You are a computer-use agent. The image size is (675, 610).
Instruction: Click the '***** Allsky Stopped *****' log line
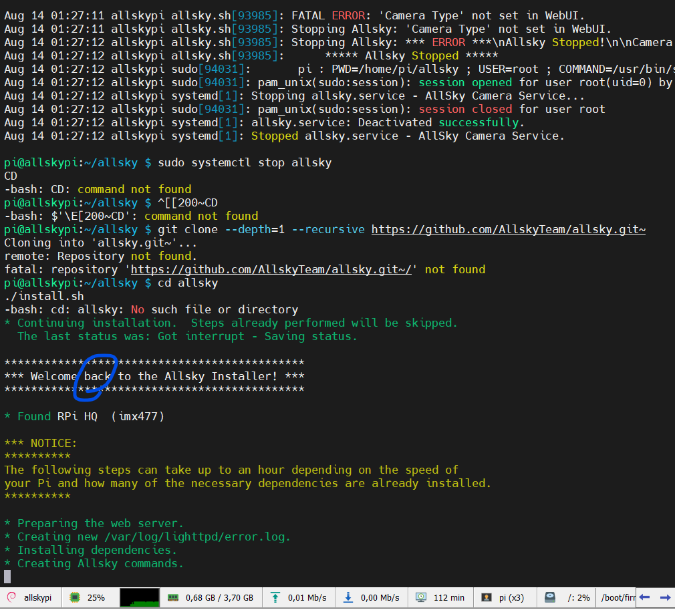tap(251, 55)
